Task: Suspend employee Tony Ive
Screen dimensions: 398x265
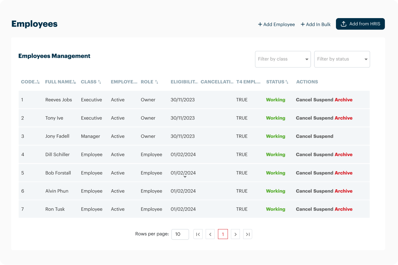Action: point(323,118)
